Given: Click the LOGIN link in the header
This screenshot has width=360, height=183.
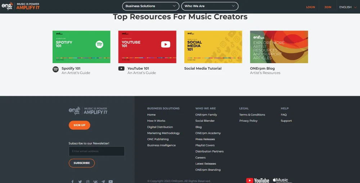Looking at the screenshot, I should point(310,7).
